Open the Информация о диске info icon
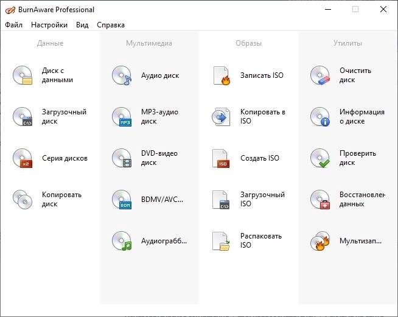398x317 pixels. click(320, 116)
